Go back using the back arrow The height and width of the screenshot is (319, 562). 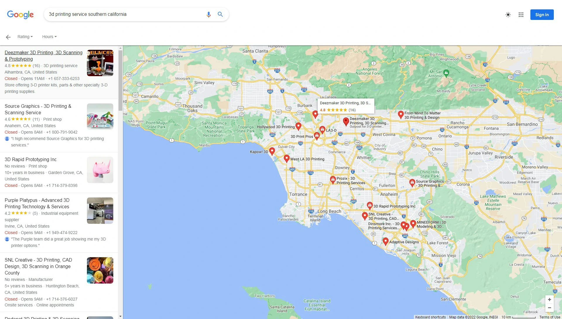point(8,37)
